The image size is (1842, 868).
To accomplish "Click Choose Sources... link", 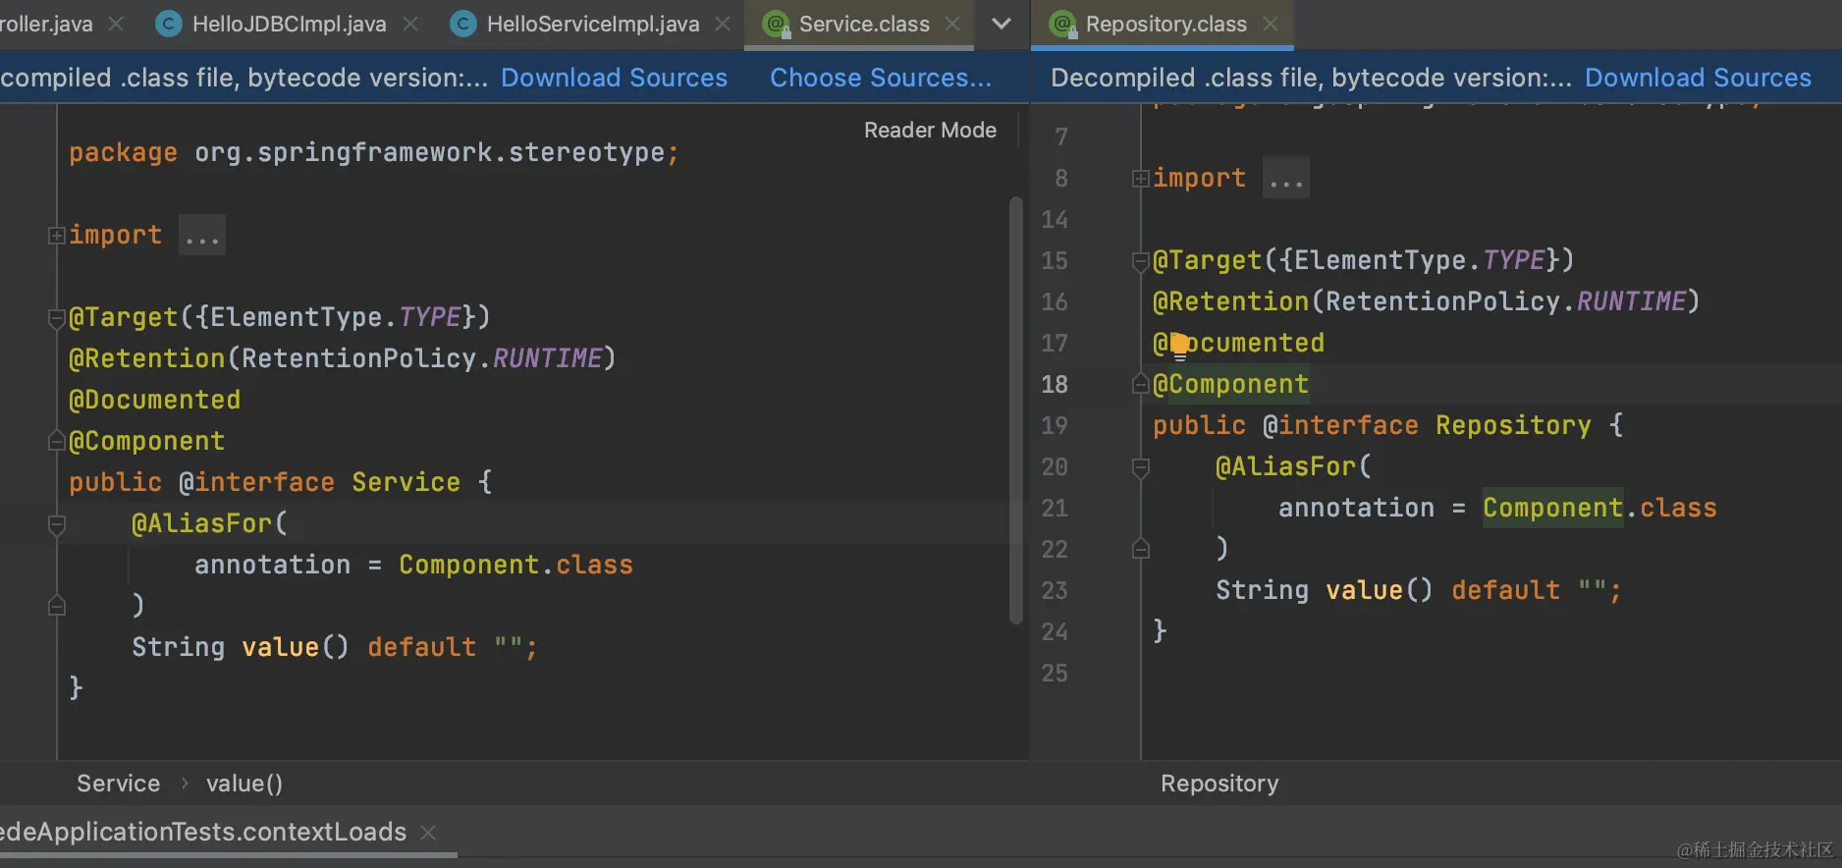I will coord(881,78).
